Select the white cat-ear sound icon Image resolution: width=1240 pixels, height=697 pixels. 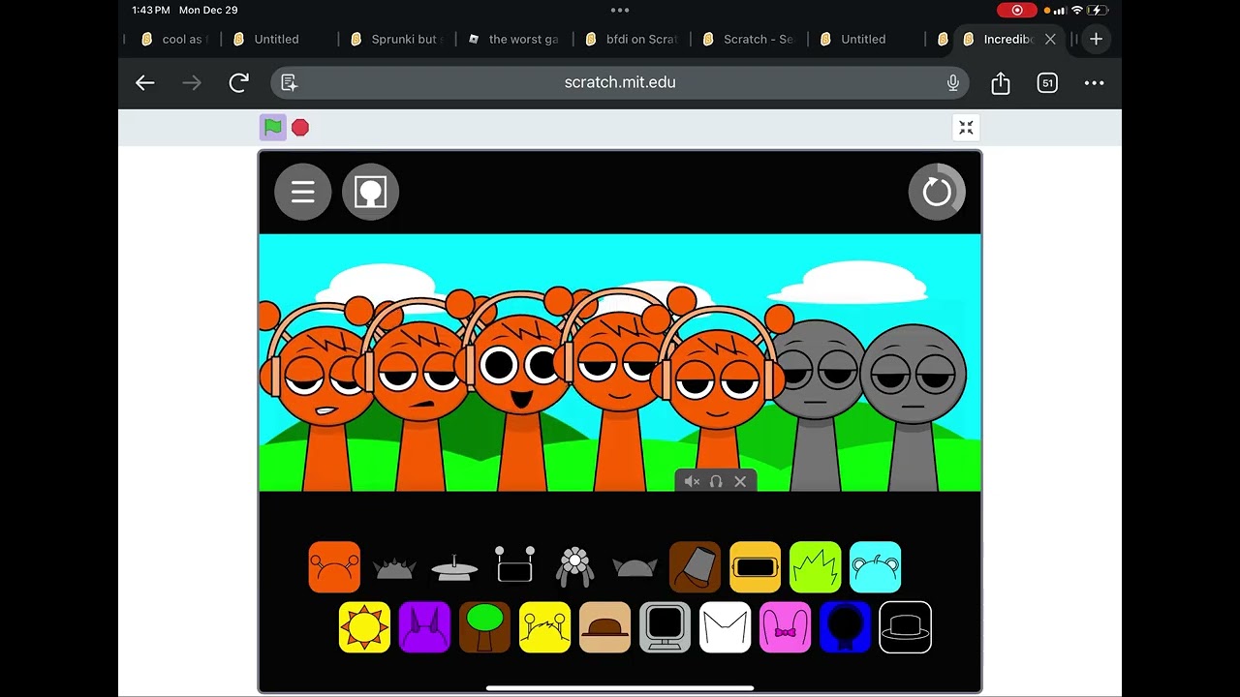click(x=725, y=627)
